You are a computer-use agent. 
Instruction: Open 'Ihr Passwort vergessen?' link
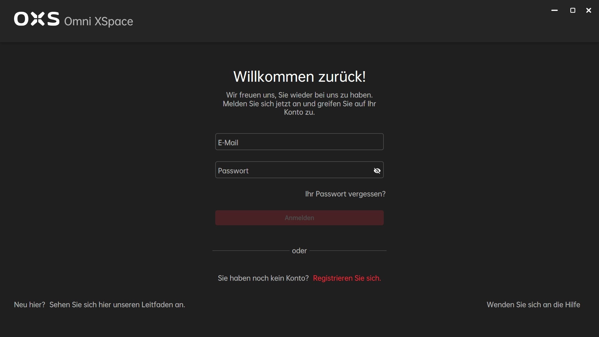click(345, 194)
